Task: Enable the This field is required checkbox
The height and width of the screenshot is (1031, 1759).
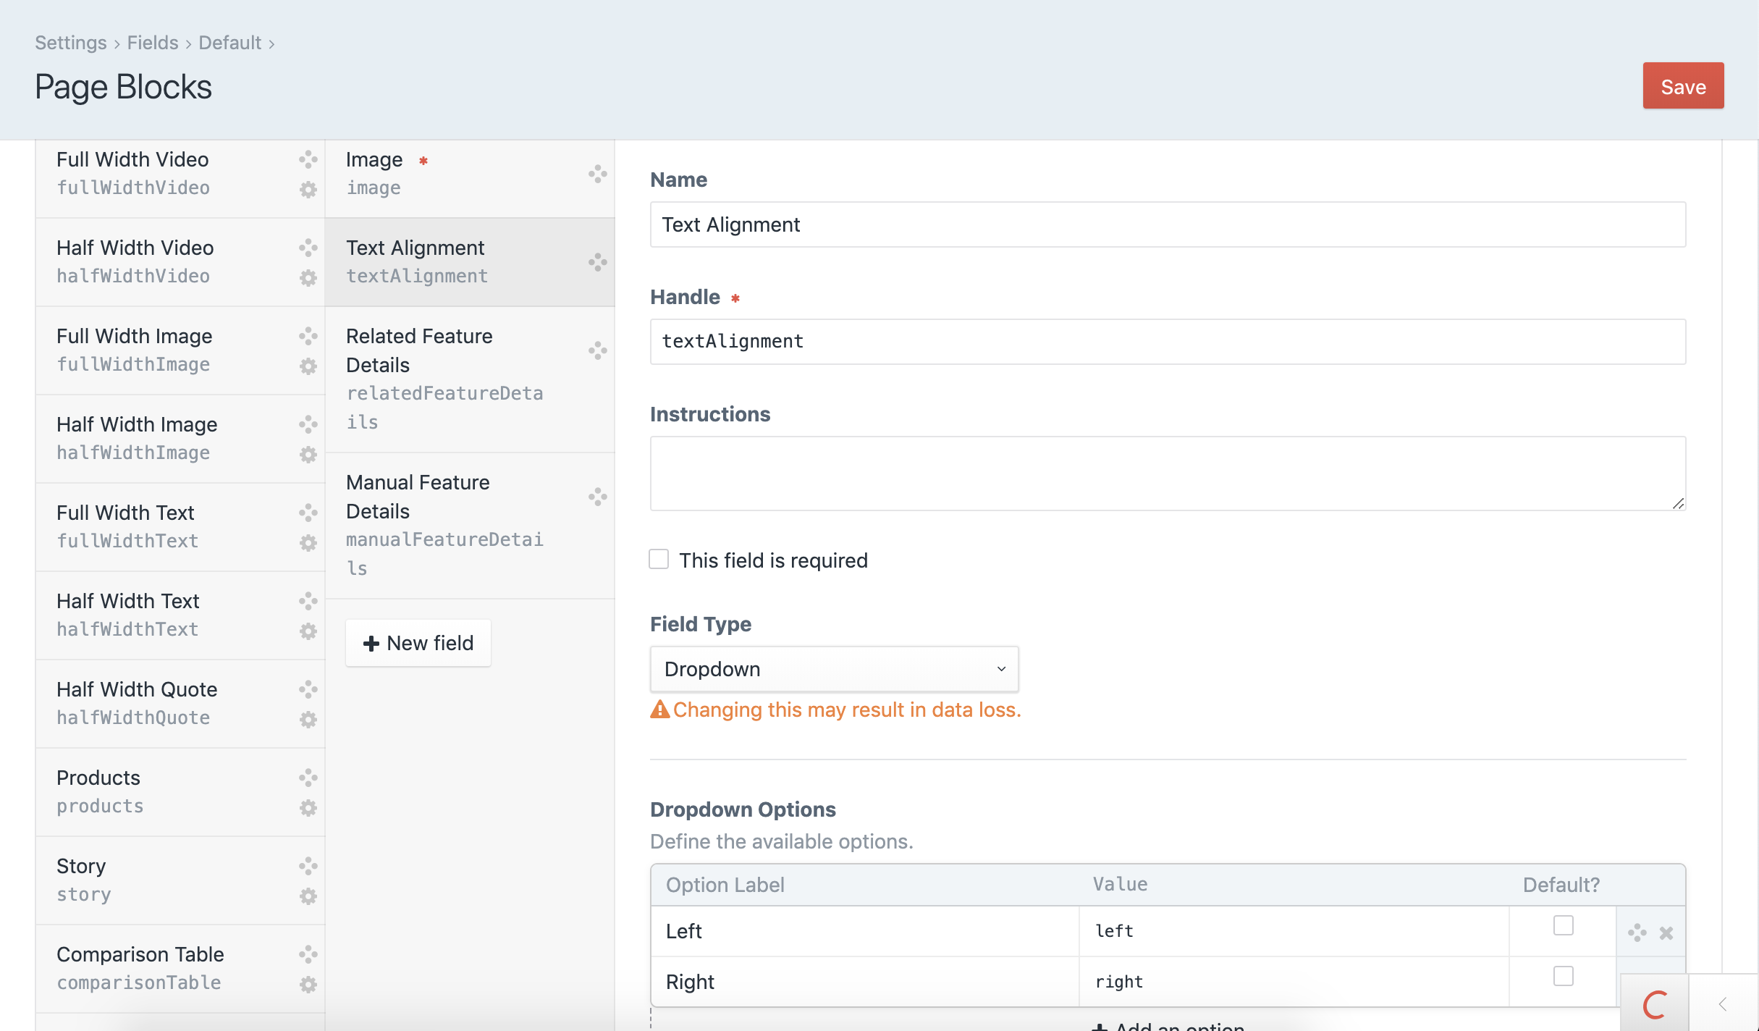Action: click(659, 559)
